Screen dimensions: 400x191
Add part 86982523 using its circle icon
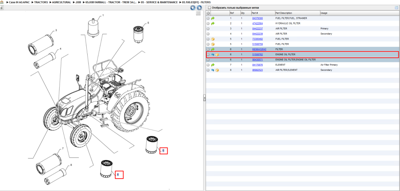point(208,70)
